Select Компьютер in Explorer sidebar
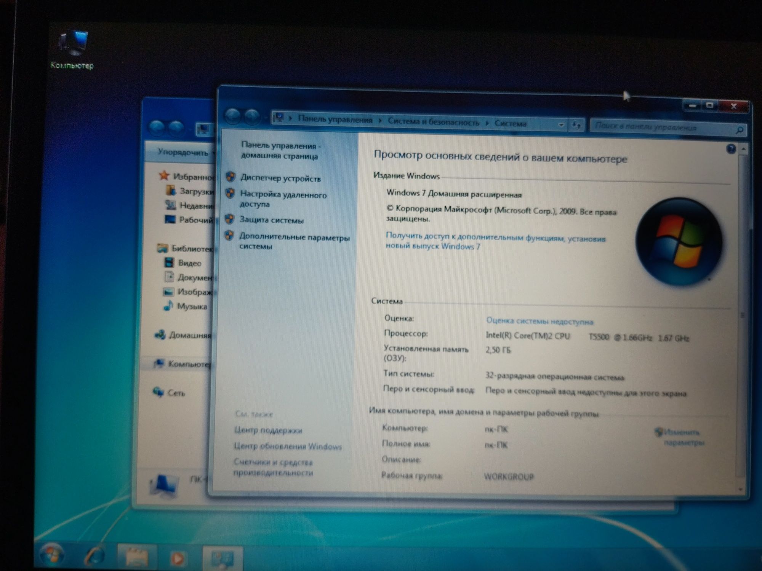The width and height of the screenshot is (762, 571). 189,364
